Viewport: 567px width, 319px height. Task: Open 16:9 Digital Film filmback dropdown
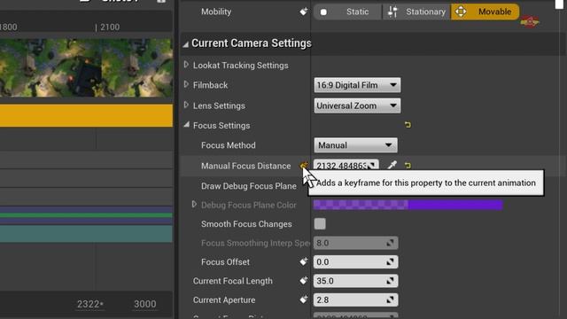(x=357, y=85)
